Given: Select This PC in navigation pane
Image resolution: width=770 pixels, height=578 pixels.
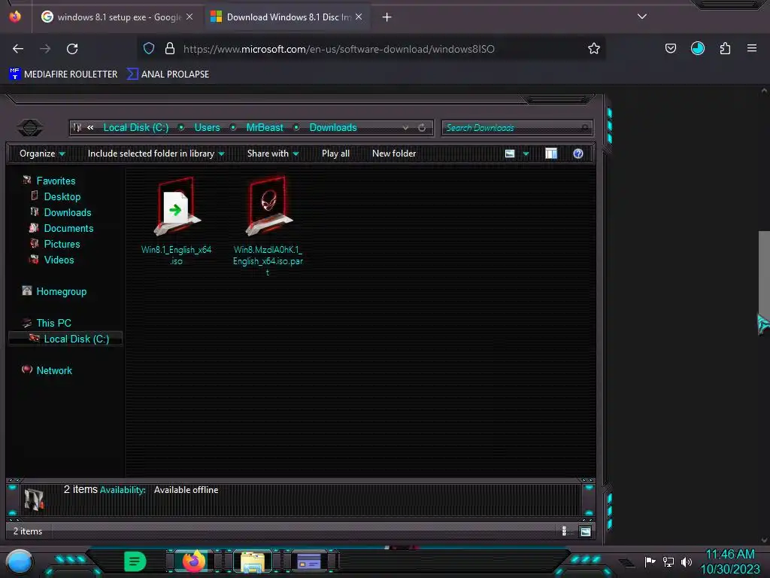Looking at the screenshot, I should point(53,323).
